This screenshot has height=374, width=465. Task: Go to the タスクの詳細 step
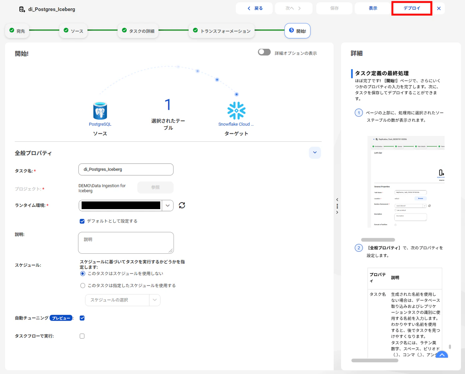click(138, 31)
